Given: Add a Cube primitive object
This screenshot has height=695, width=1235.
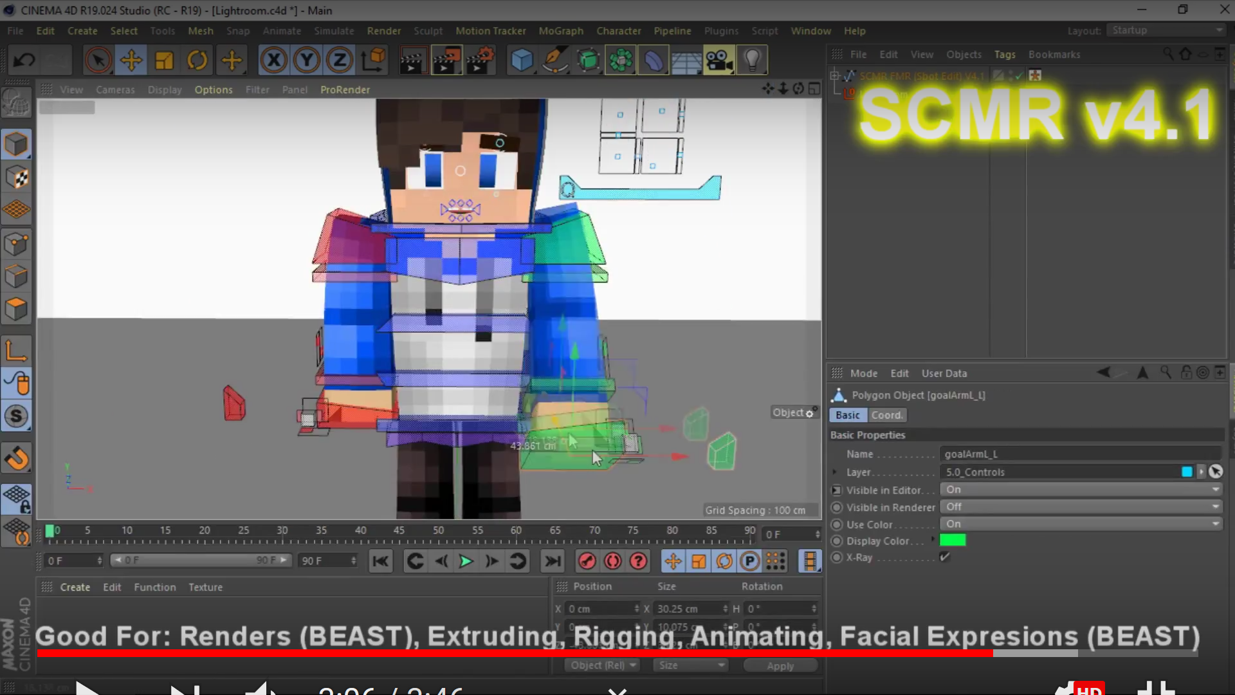Looking at the screenshot, I should point(522,60).
